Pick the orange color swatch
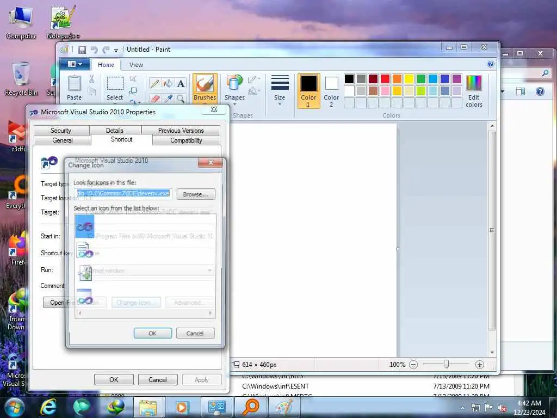Viewport: 557px width, 418px height. pyautogui.click(x=397, y=79)
